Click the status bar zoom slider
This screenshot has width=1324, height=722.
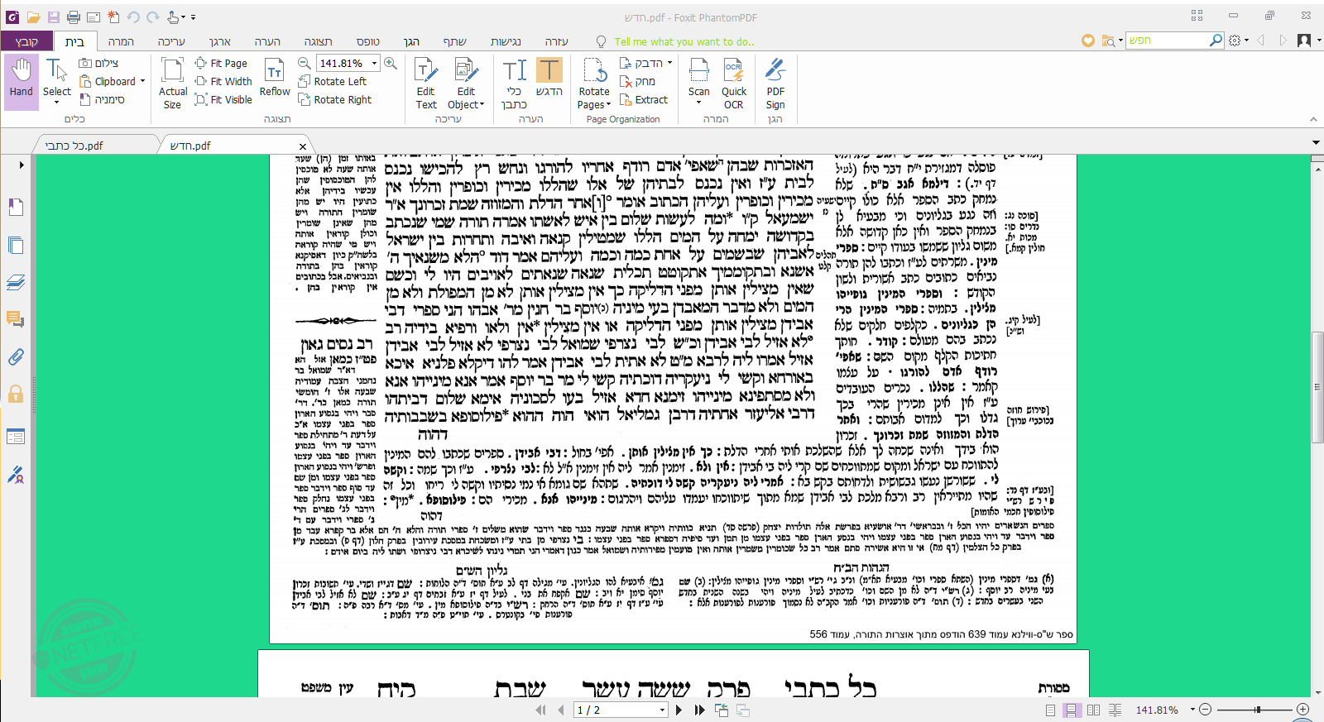click(x=1254, y=710)
